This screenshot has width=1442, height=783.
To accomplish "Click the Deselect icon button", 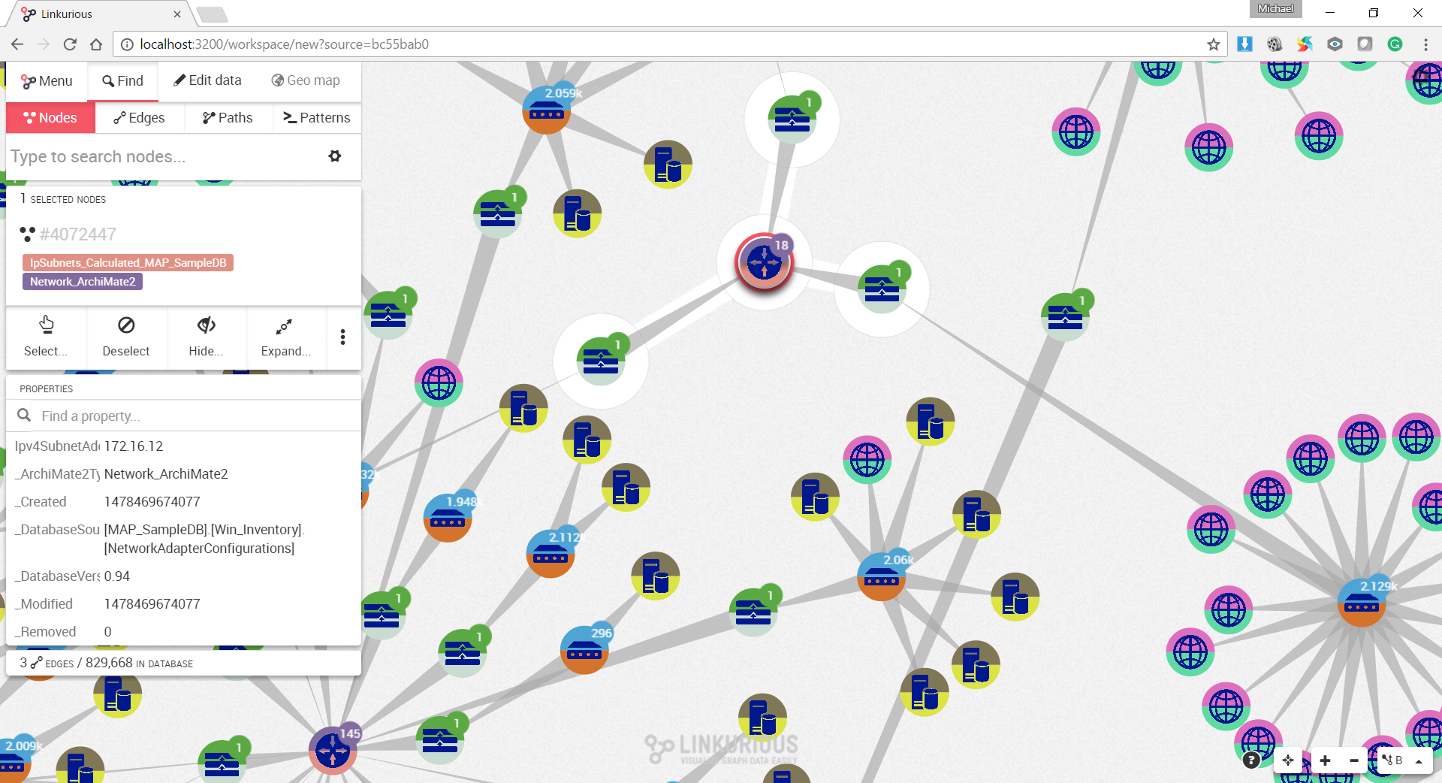I will coord(126,337).
